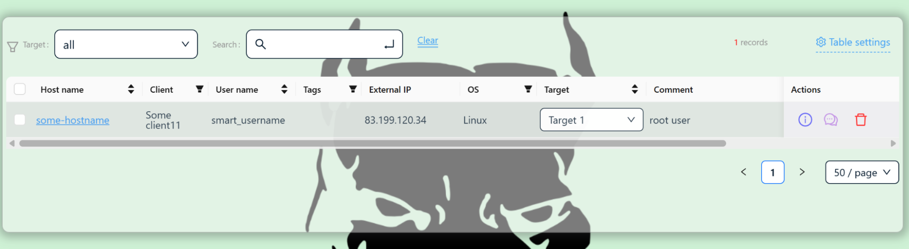This screenshot has width=909, height=249.
Task: Go to page 1 in pagination
Action: (x=773, y=172)
